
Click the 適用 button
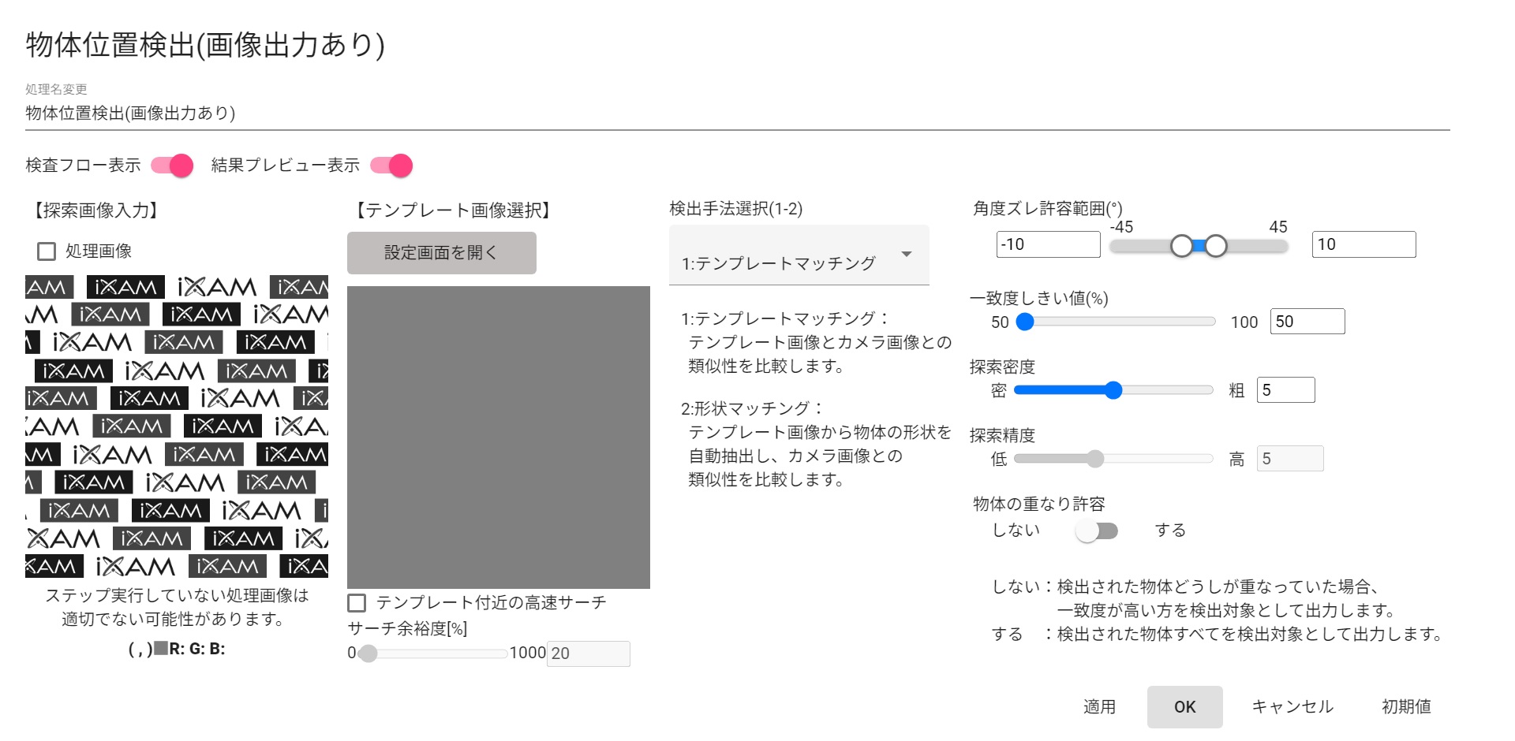point(1099,707)
